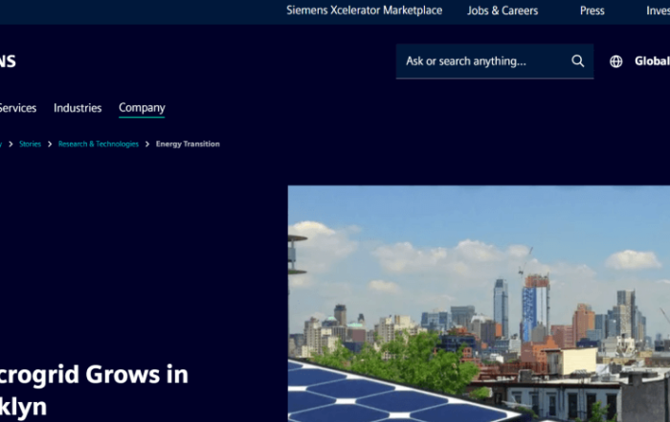Select the Energy Transition breadcrumb

point(188,144)
